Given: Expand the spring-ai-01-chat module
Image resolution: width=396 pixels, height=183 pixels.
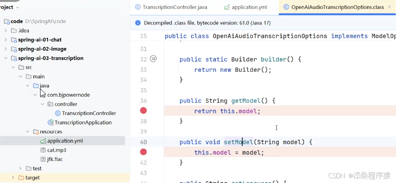Looking at the screenshot, I should 6,40.
